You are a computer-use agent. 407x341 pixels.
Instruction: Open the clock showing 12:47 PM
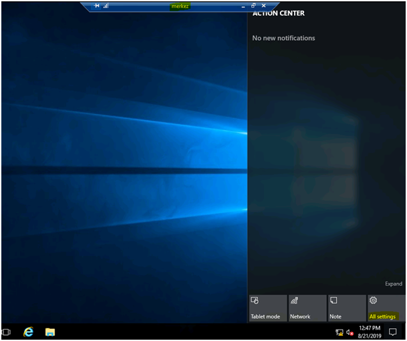(x=370, y=328)
